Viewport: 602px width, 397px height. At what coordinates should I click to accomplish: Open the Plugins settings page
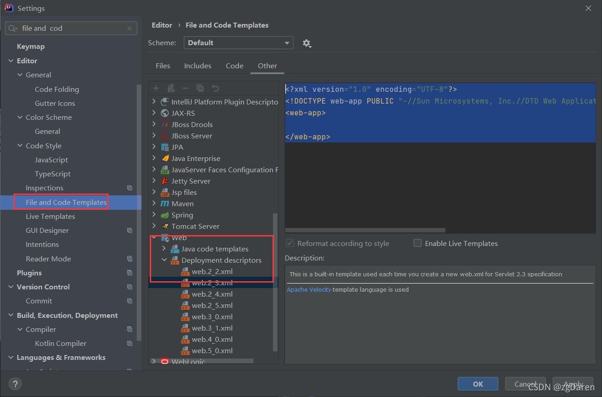pyautogui.click(x=29, y=273)
